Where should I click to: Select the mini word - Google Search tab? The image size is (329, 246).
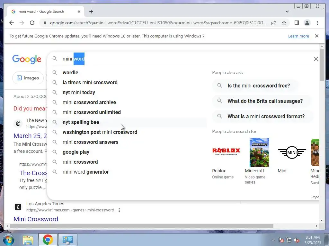pyautogui.click(x=46, y=12)
